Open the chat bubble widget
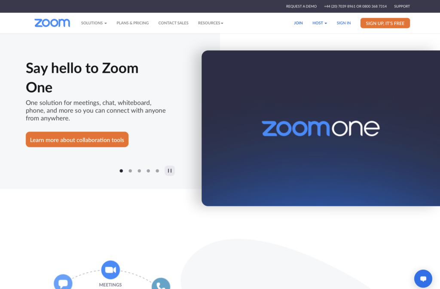The width and height of the screenshot is (440, 289). [x=423, y=279]
